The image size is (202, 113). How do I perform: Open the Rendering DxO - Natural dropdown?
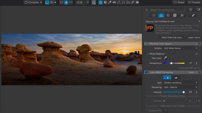pyautogui.click(x=180, y=87)
